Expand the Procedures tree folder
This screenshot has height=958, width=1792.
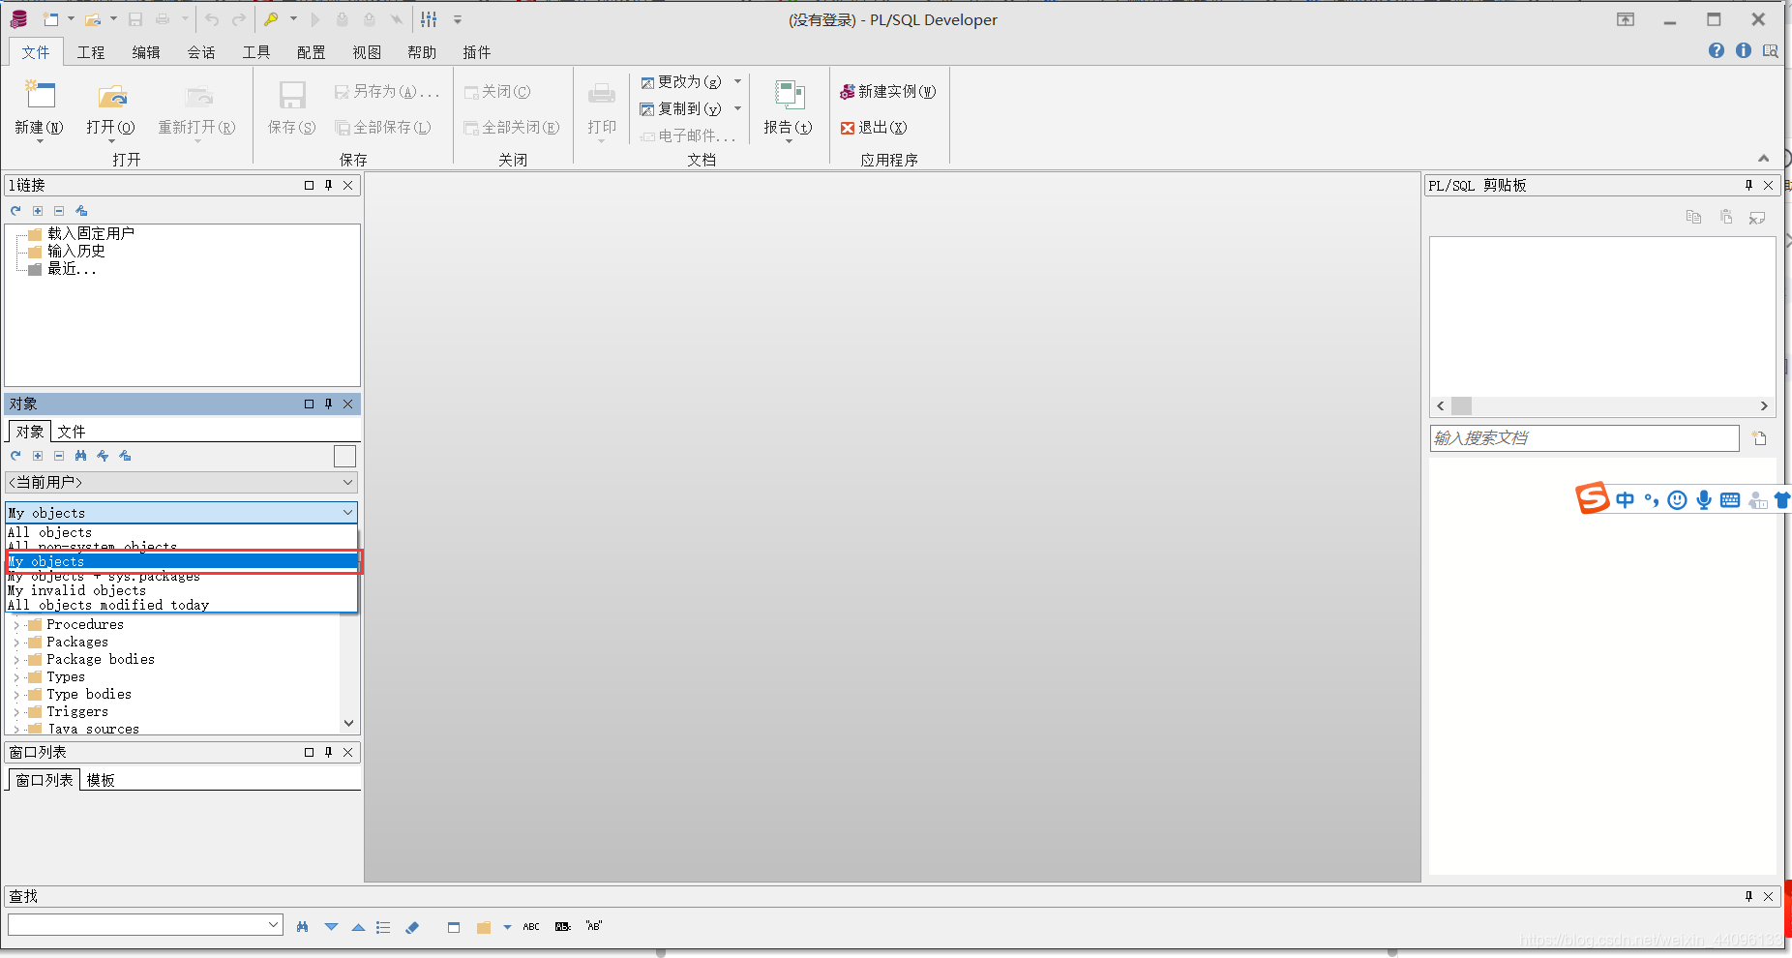[16, 625]
